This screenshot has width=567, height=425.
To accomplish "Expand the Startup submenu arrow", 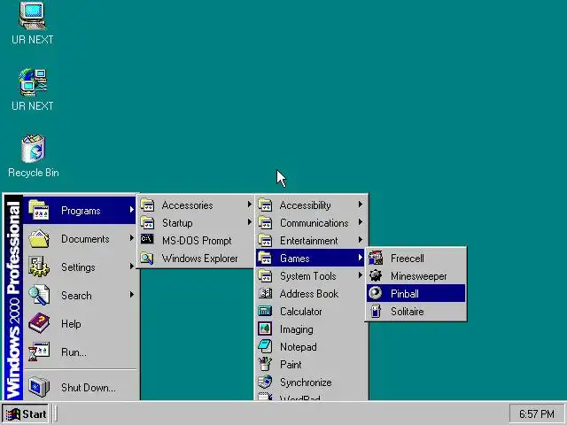I will (250, 222).
